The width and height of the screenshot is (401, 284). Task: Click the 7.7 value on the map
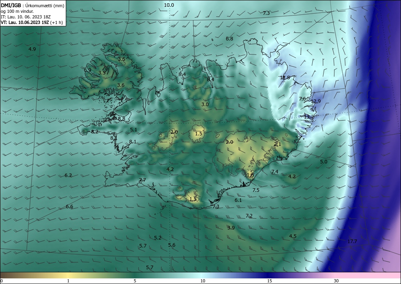coord(142,180)
